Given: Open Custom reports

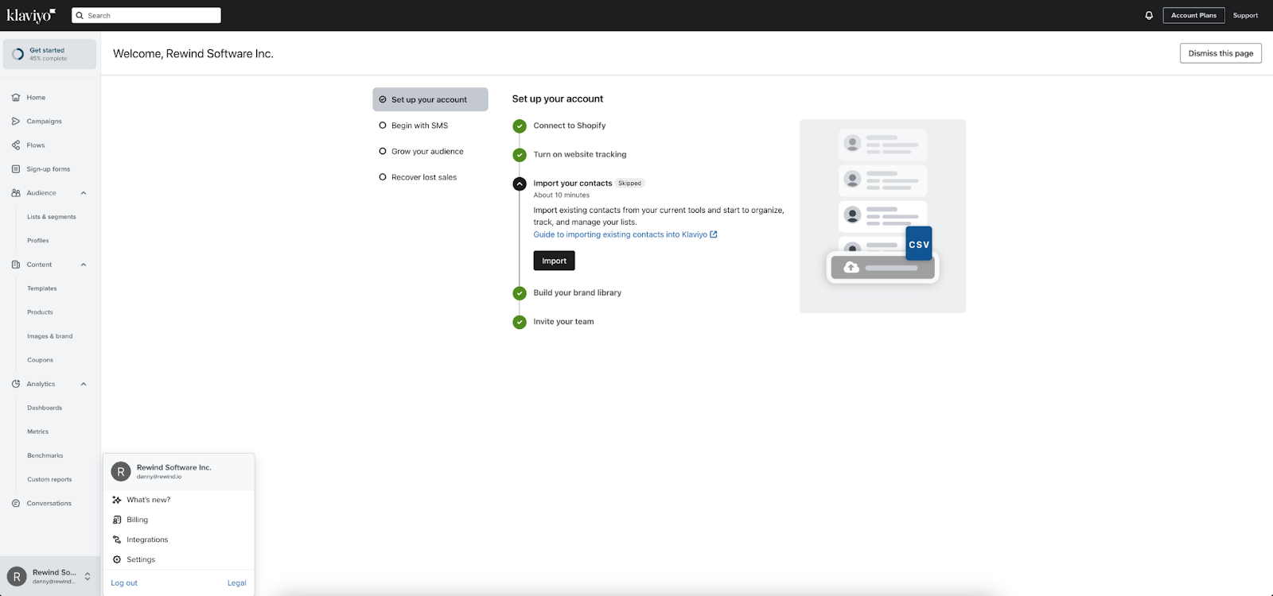Looking at the screenshot, I should [49, 479].
